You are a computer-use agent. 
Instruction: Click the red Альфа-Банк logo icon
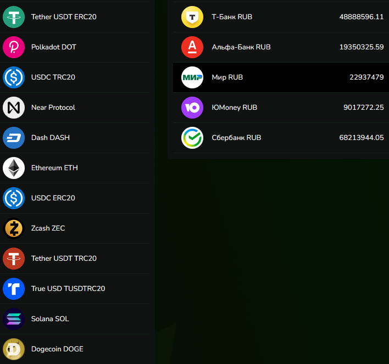(x=192, y=47)
